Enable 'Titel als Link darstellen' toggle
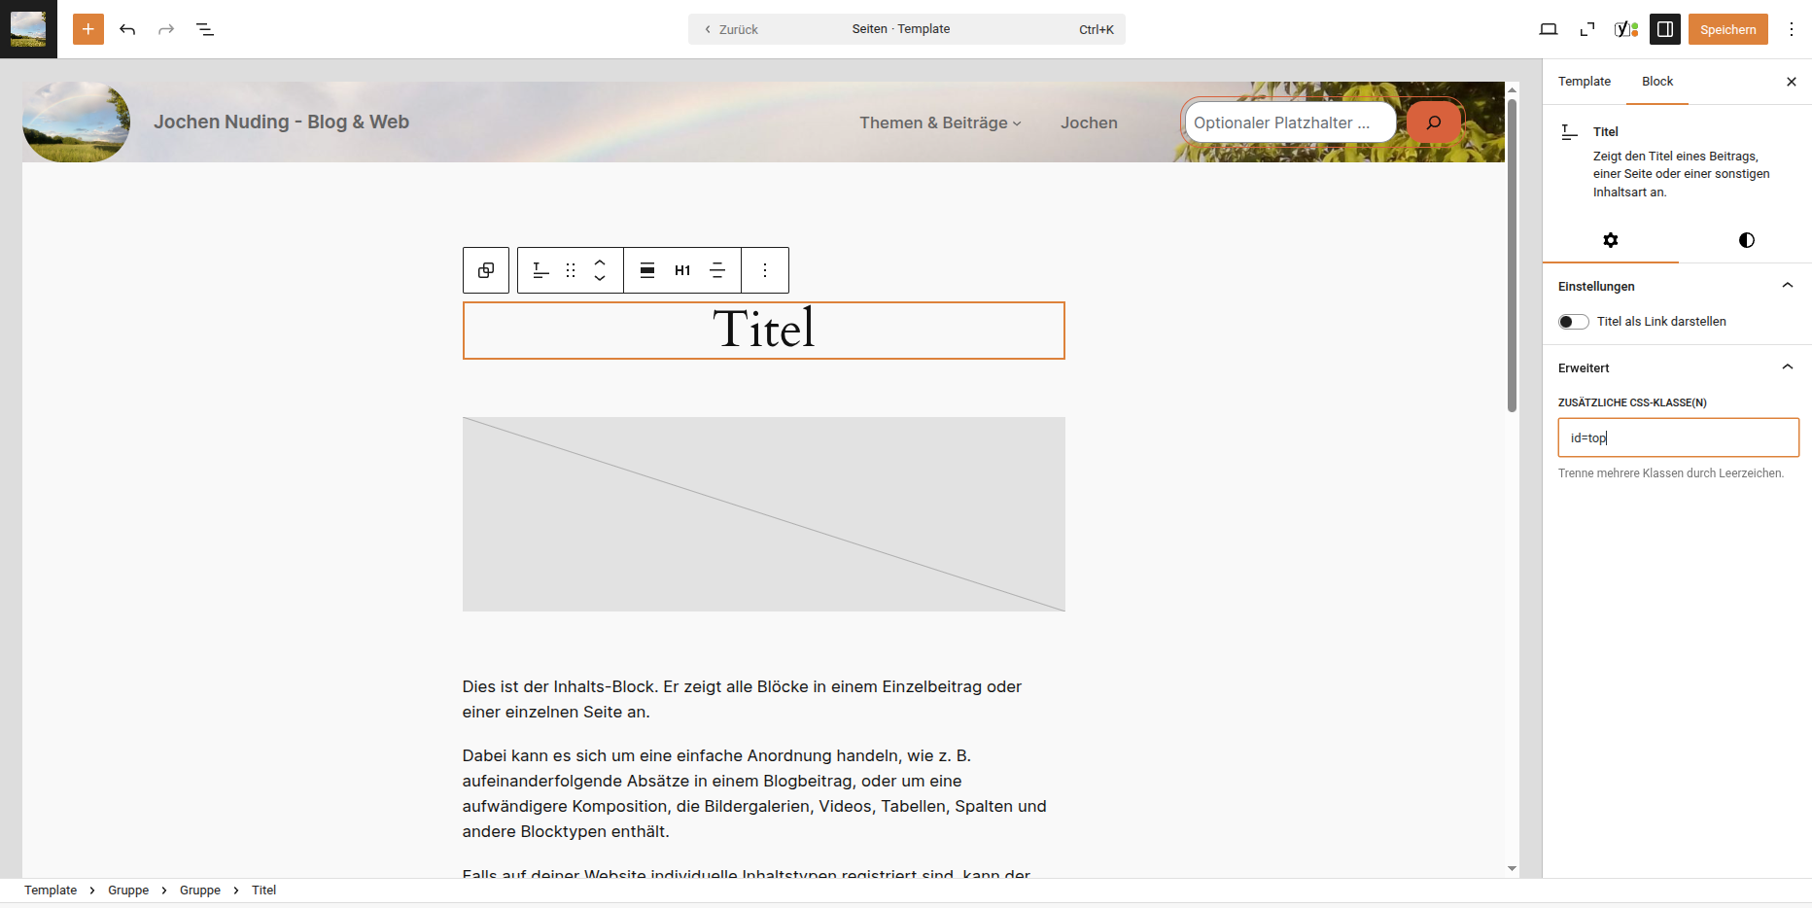This screenshot has height=908, width=1812. click(x=1573, y=322)
